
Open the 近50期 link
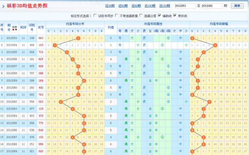click(x=123, y=6)
